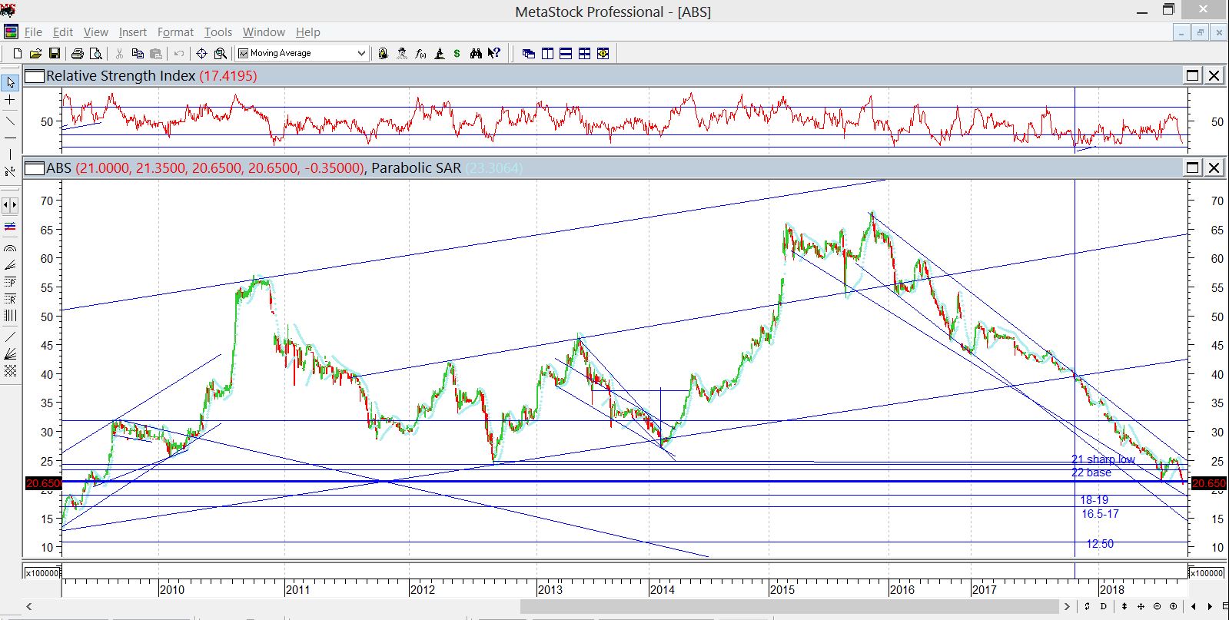Open the Help menu
Screen dimensions: 1229x620
[x=308, y=32]
